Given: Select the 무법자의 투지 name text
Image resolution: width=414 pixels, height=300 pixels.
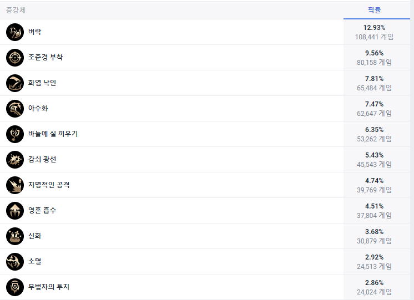Looking at the screenshot, I should click(x=49, y=287).
